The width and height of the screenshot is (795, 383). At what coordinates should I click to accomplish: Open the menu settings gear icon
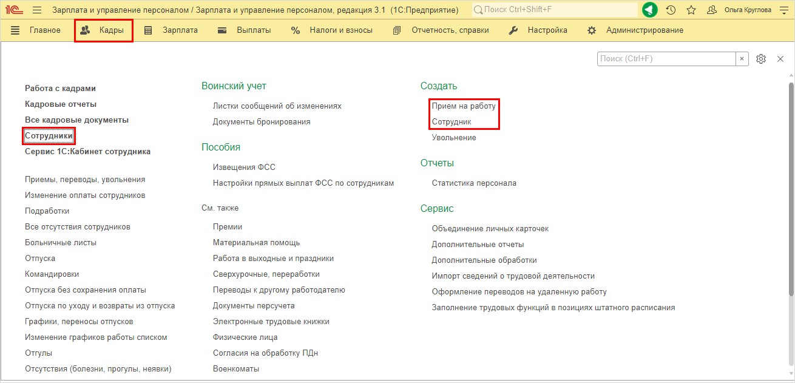[761, 59]
